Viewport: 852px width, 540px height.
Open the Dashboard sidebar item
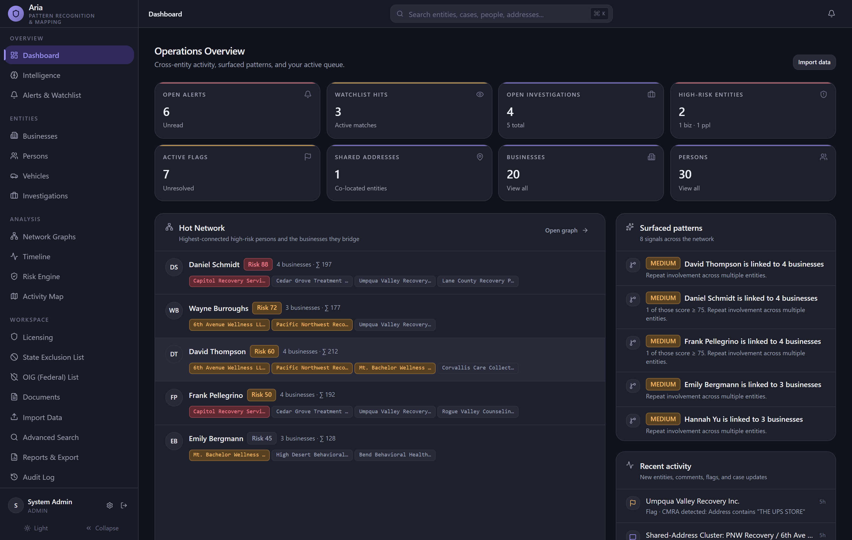[x=69, y=55]
